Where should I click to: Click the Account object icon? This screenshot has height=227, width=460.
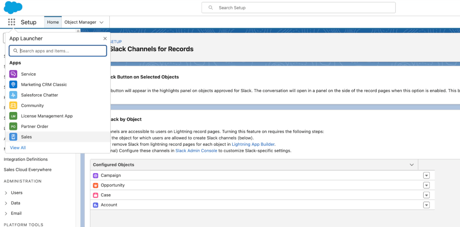click(x=96, y=205)
